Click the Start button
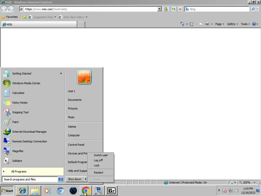The height and width of the screenshot is (196, 261). tap(7, 191)
